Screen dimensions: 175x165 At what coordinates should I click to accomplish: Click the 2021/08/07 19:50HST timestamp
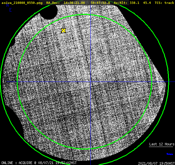[x=156, y=163]
